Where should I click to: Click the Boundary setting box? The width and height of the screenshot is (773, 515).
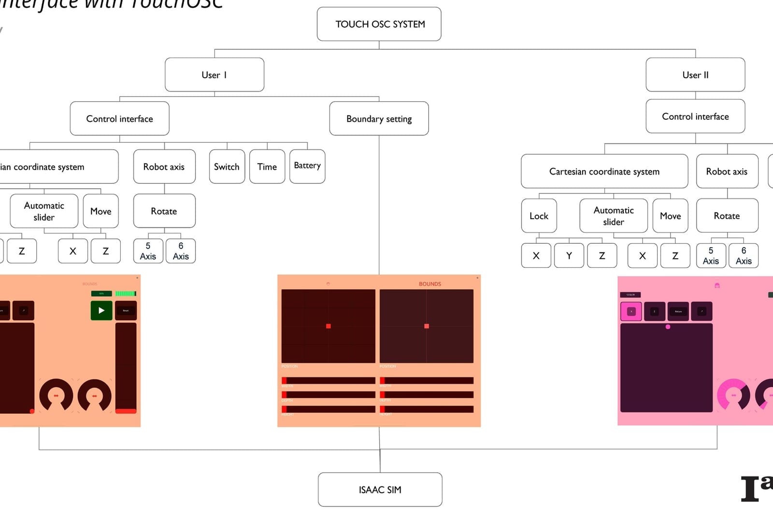click(x=379, y=118)
